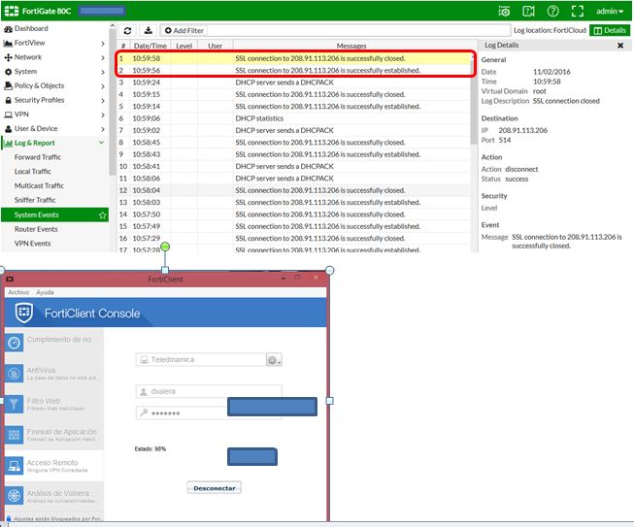Open Router Events logs

tap(36, 229)
